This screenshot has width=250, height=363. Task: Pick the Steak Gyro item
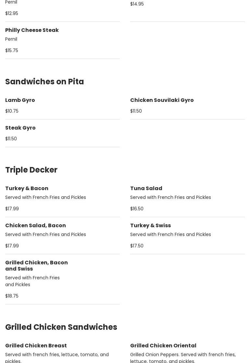(x=20, y=128)
